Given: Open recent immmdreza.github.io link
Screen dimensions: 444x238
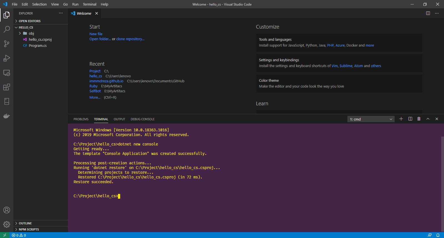Looking at the screenshot, I should tap(106, 81).
